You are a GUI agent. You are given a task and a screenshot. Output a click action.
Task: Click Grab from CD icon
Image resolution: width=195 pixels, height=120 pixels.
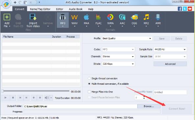point(18,17)
